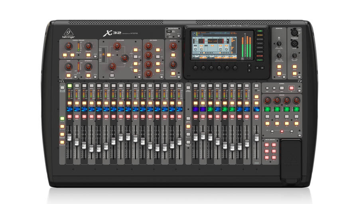Select the lit green Select button on channel one
This screenshot has width=359, height=204.
69,86
